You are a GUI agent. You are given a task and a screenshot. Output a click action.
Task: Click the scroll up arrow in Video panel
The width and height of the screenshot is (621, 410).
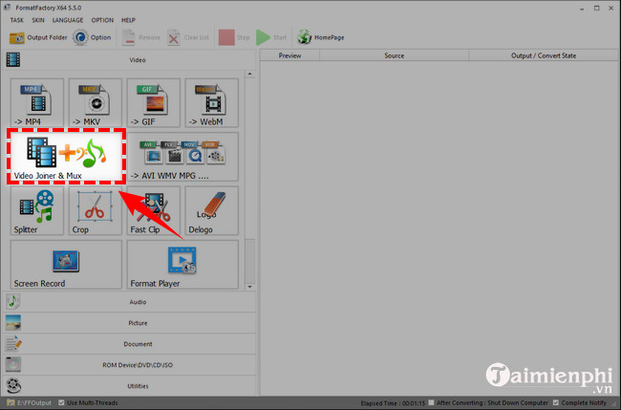[249, 75]
